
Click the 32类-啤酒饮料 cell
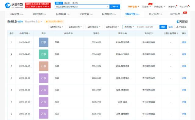tap(122, 90)
